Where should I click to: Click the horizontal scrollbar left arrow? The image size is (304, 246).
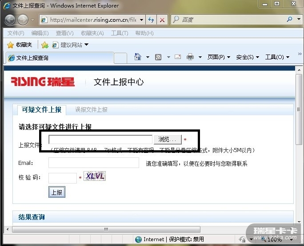pyautogui.click(x=8, y=229)
